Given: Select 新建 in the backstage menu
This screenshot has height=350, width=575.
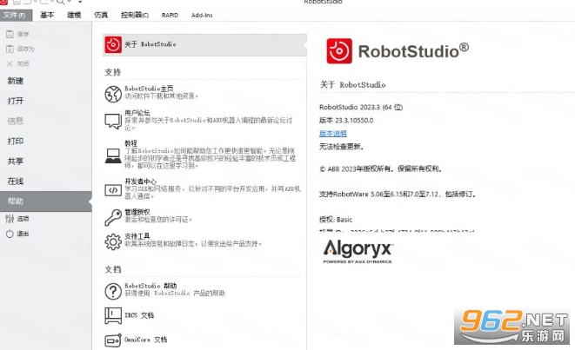Looking at the screenshot, I should (x=16, y=81).
